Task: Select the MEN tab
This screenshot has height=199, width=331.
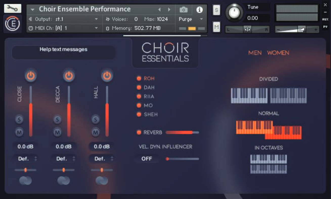Action: pyautogui.click(x=255, y=53)
